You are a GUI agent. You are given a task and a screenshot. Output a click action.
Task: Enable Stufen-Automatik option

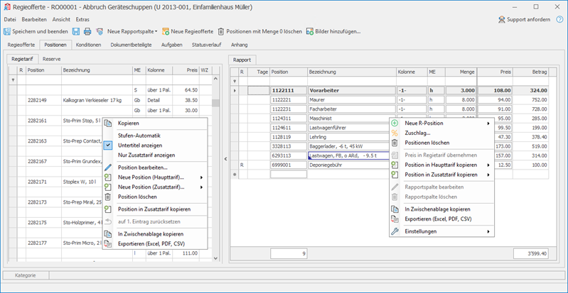coord(139,135)
